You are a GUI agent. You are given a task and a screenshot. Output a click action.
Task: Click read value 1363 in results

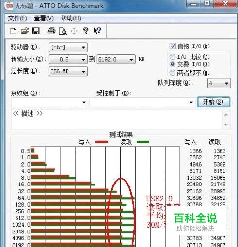point(220,151)
